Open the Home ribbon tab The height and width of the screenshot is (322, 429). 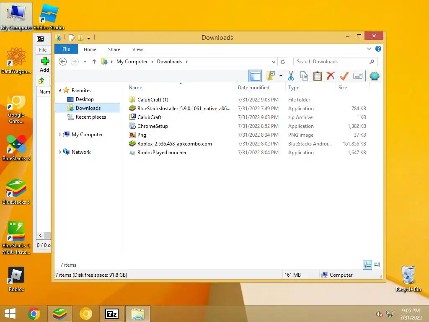coord(90,49)
